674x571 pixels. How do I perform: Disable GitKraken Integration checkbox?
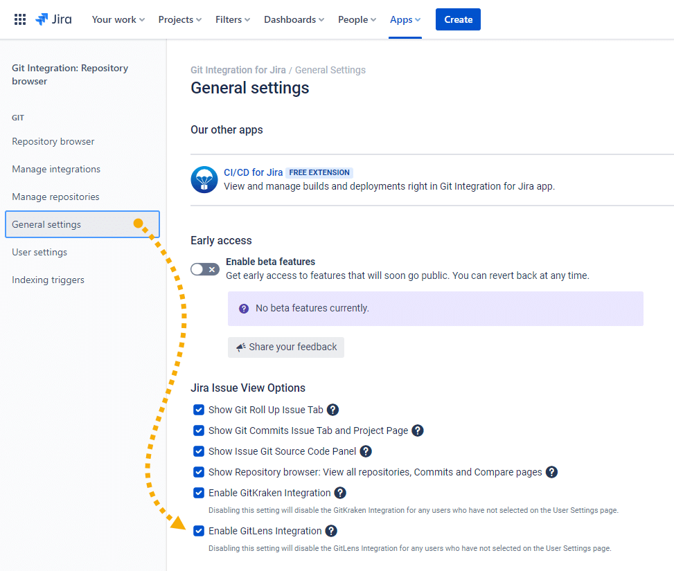point(199,493)
